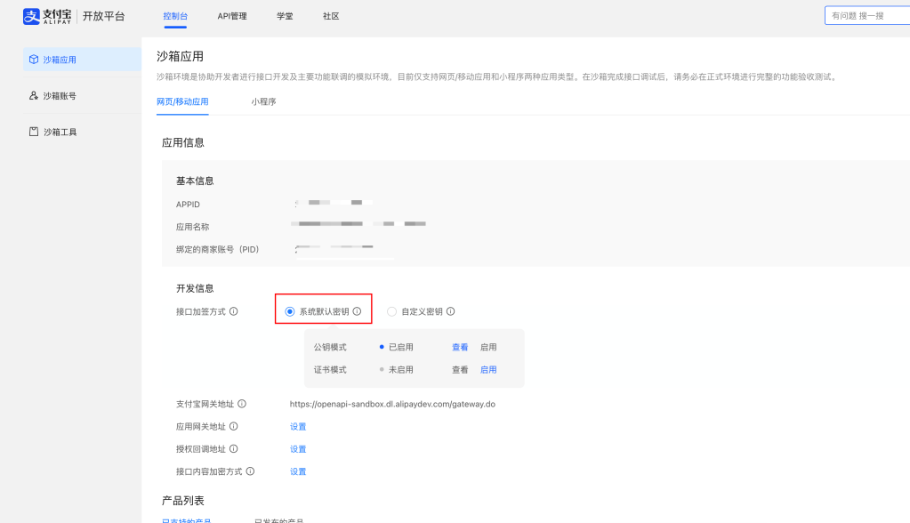Image resolution: width=910 pixels, height=523 pixels.
Task: Click the 产品列表 heading
Action: [x=183, y=501]
